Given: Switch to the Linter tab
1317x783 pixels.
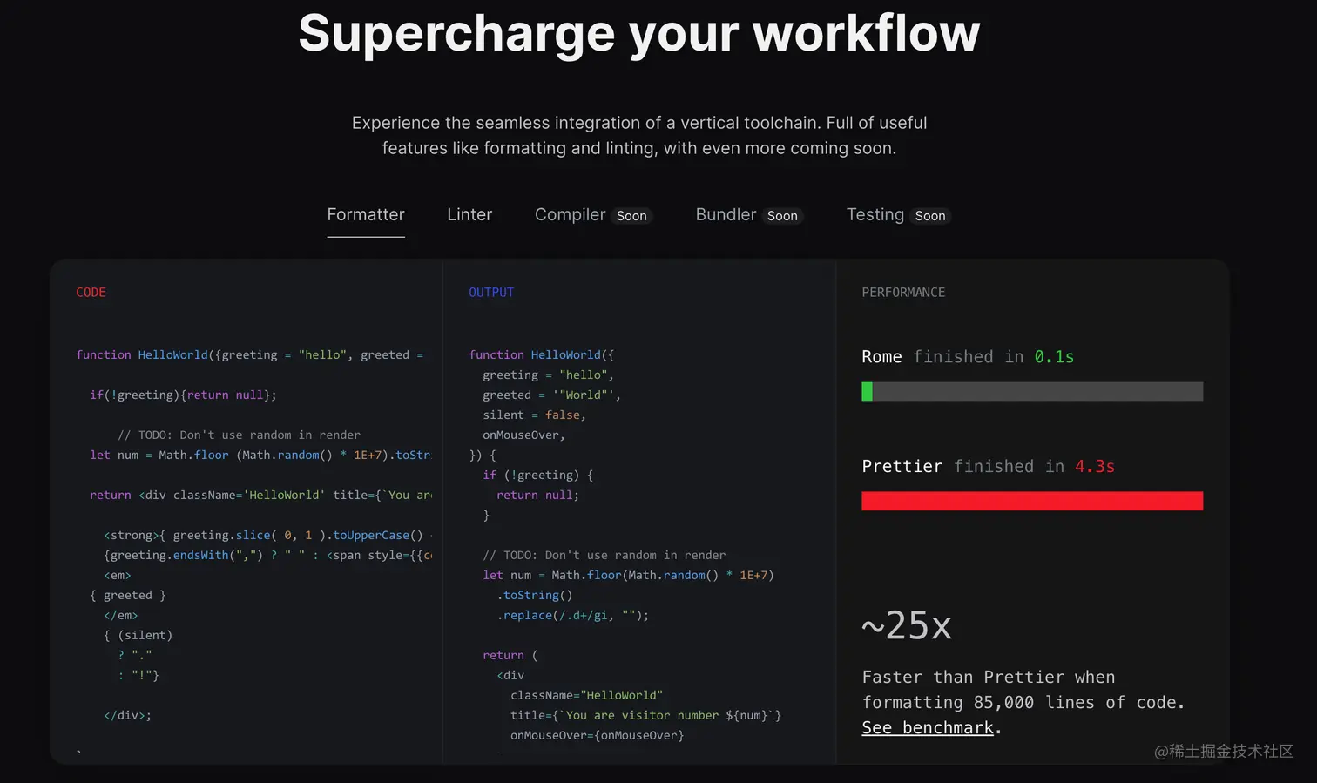Looking at the screenshot, I should [x=469, y=214].
